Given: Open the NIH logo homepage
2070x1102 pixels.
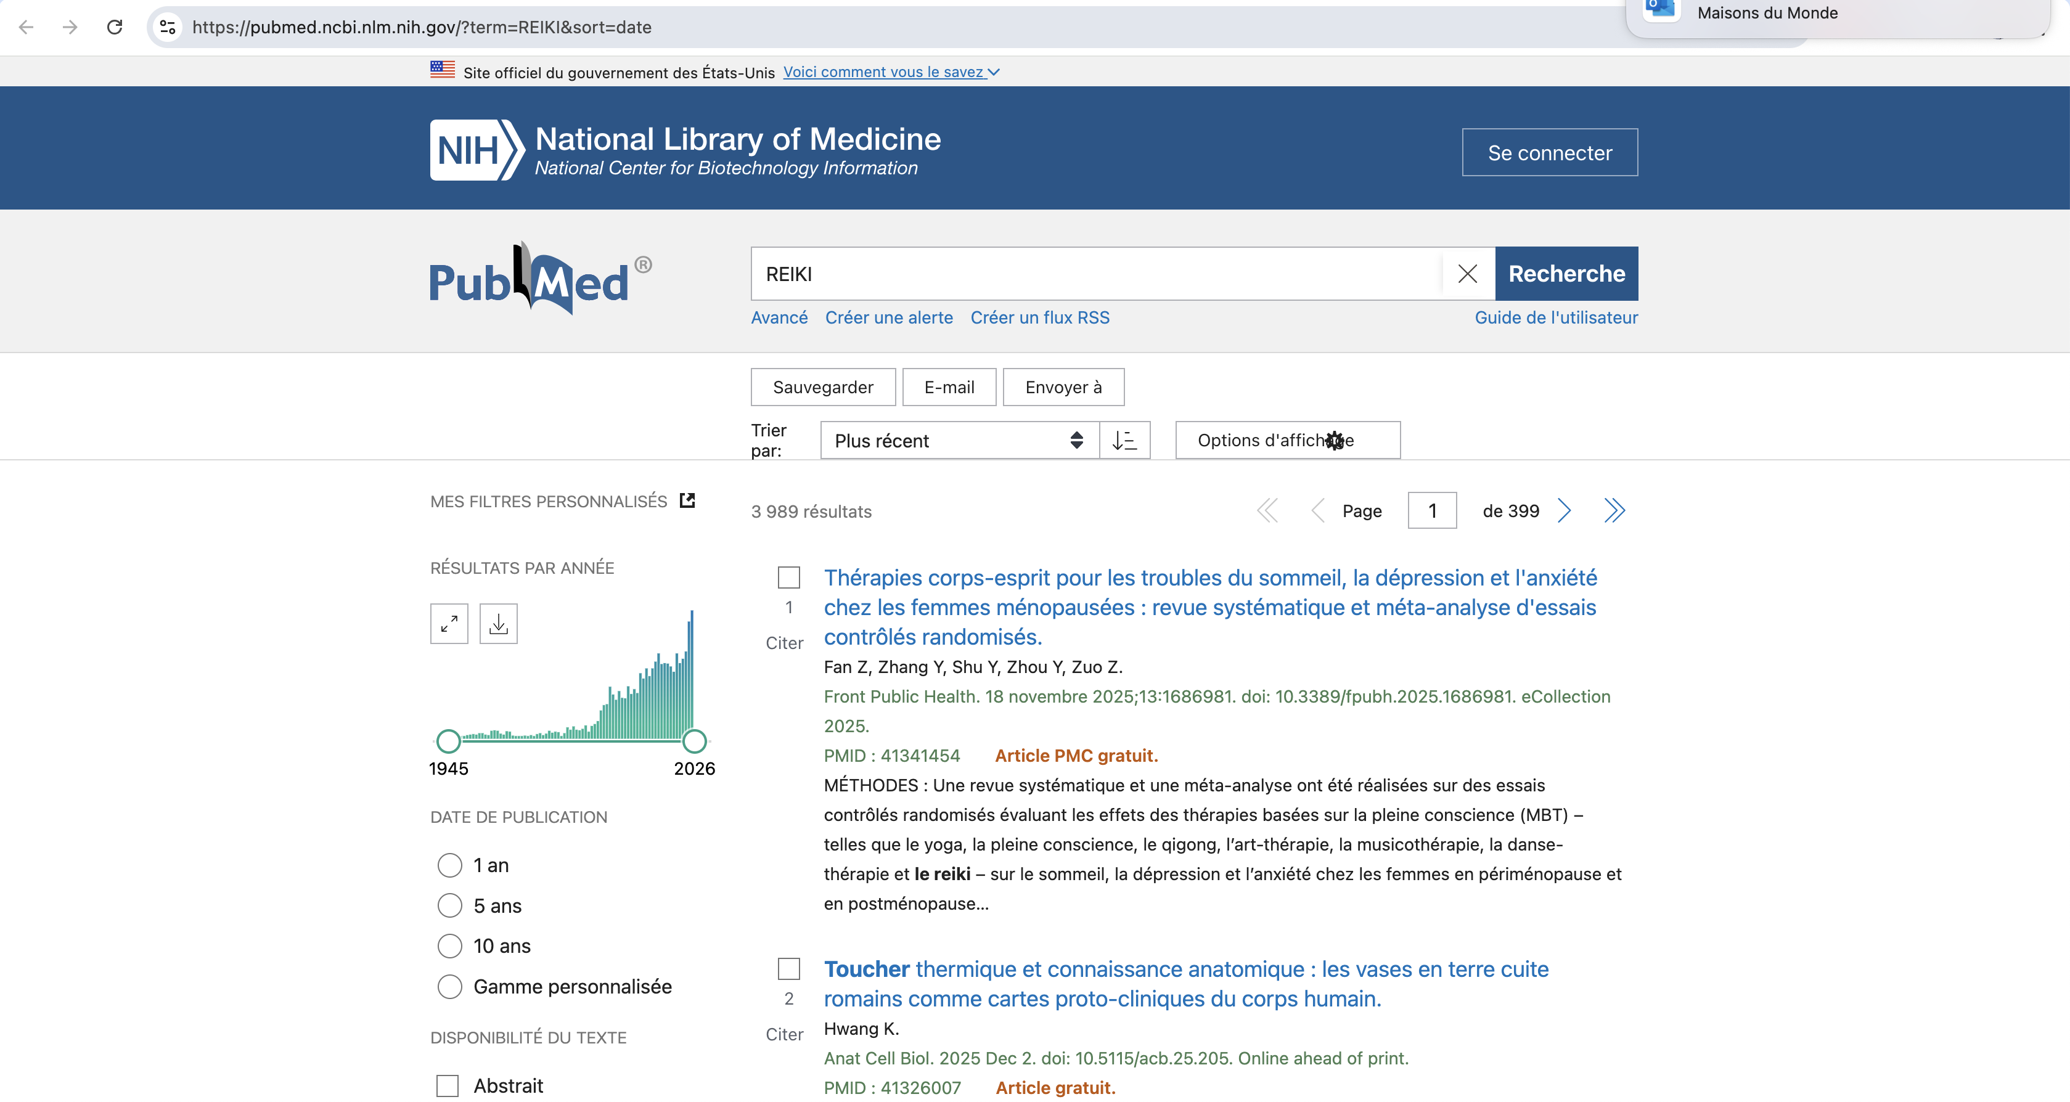Looking at the screenshot, I should click(x=477, y=150).
